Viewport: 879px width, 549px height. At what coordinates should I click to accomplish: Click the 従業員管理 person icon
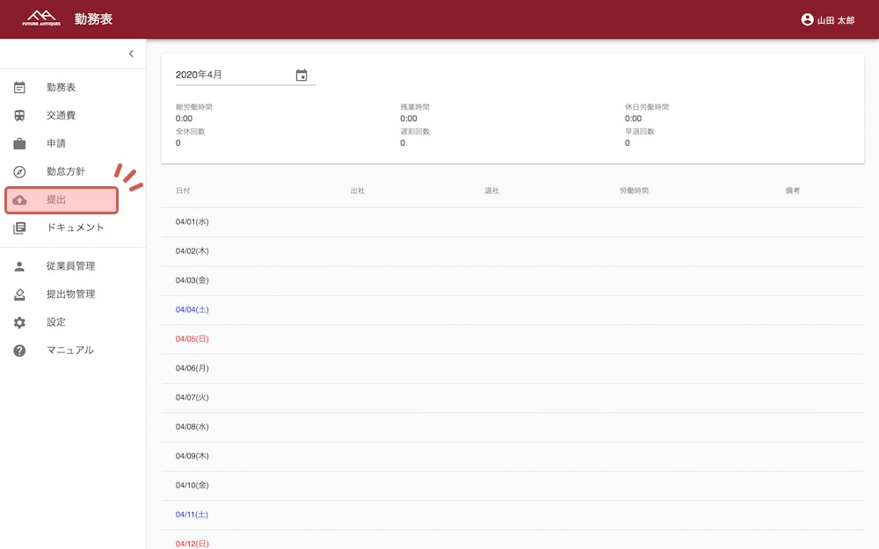click(x=19, y=266)
